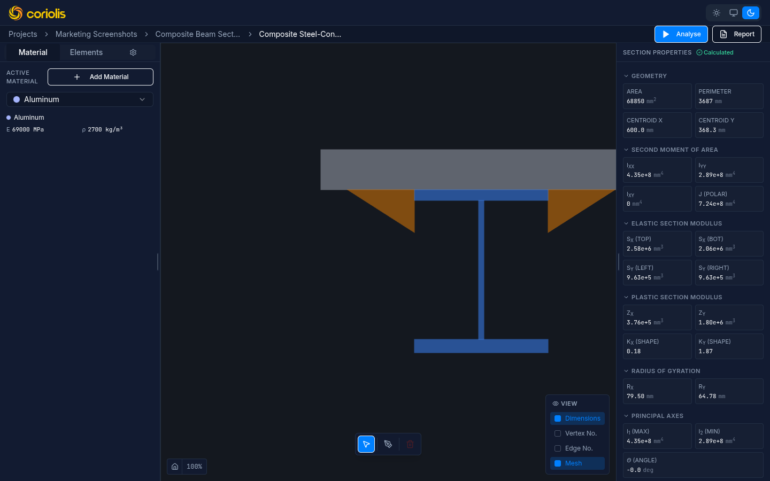Screen dimensions: 770x481
Task: Select the blue bottom flange
Action: click(x=481, y=346)
